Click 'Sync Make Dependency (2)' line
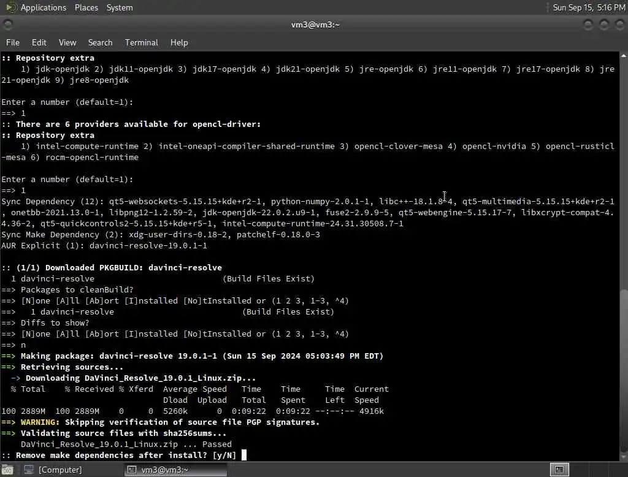628x477 pixels. [x=161, y=235]
